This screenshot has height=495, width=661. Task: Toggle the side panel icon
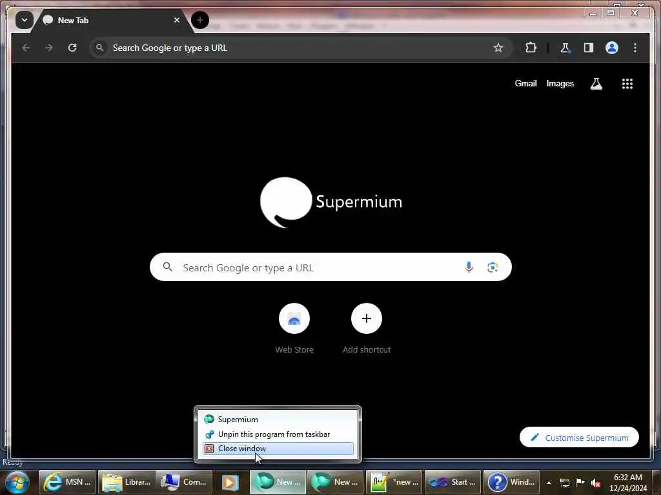point(588,48)
